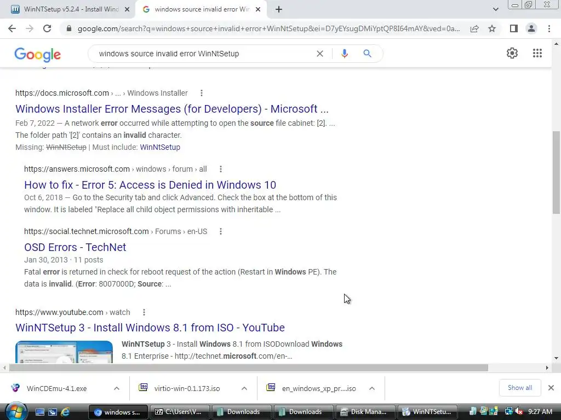
Task: Start a voice search with the microphone
Action: [344, 54]
